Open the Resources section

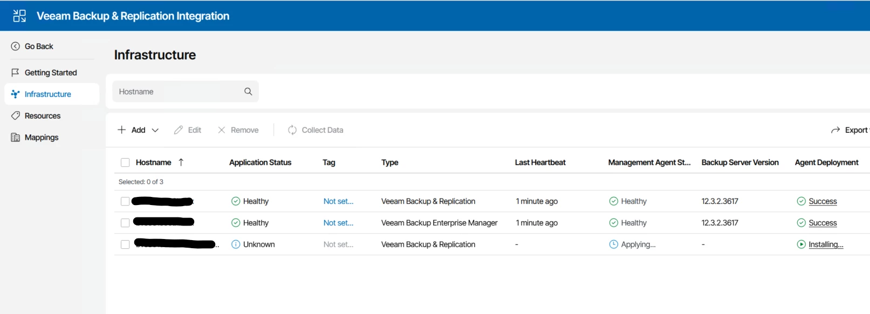(43, 116)
